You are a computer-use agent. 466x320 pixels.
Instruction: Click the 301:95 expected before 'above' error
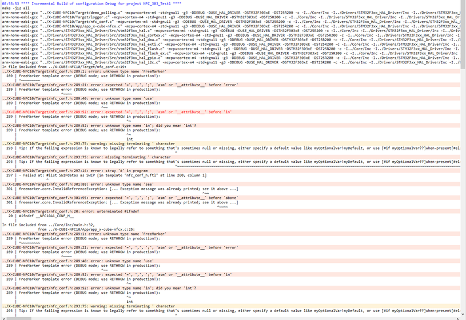(231, 198)
